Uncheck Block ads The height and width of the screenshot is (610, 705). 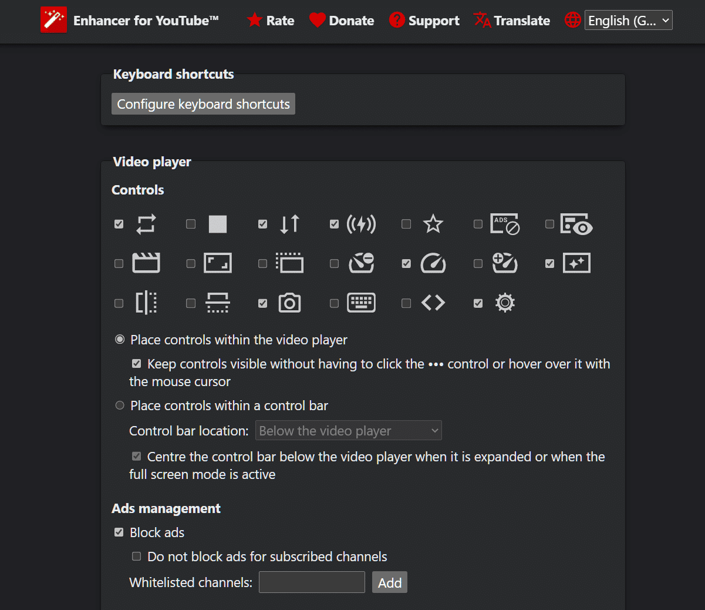[x=119, y=532]
